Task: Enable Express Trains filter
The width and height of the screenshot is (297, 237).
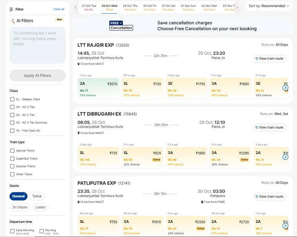Action: click(x=12, y=166)
